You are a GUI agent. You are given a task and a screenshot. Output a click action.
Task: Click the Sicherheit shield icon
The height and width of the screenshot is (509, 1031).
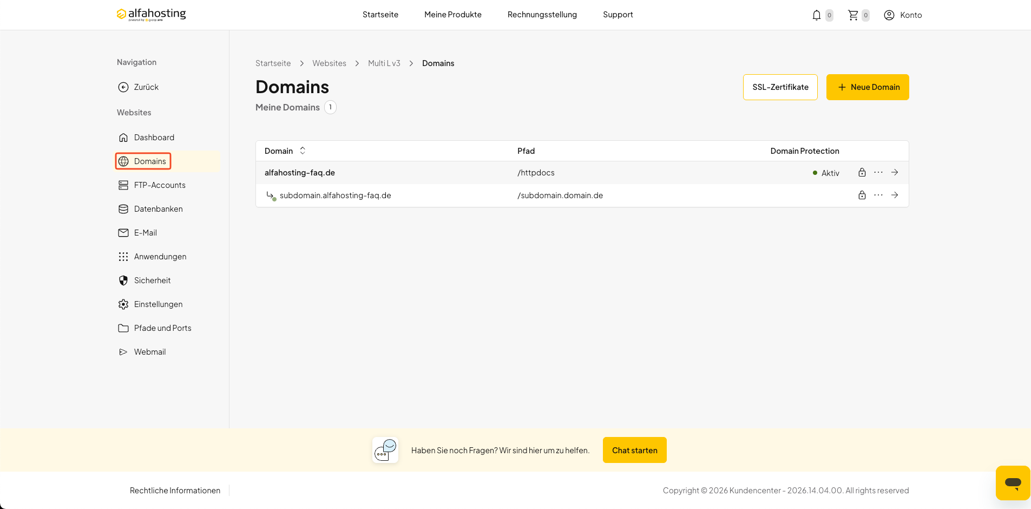click(123, 280)
